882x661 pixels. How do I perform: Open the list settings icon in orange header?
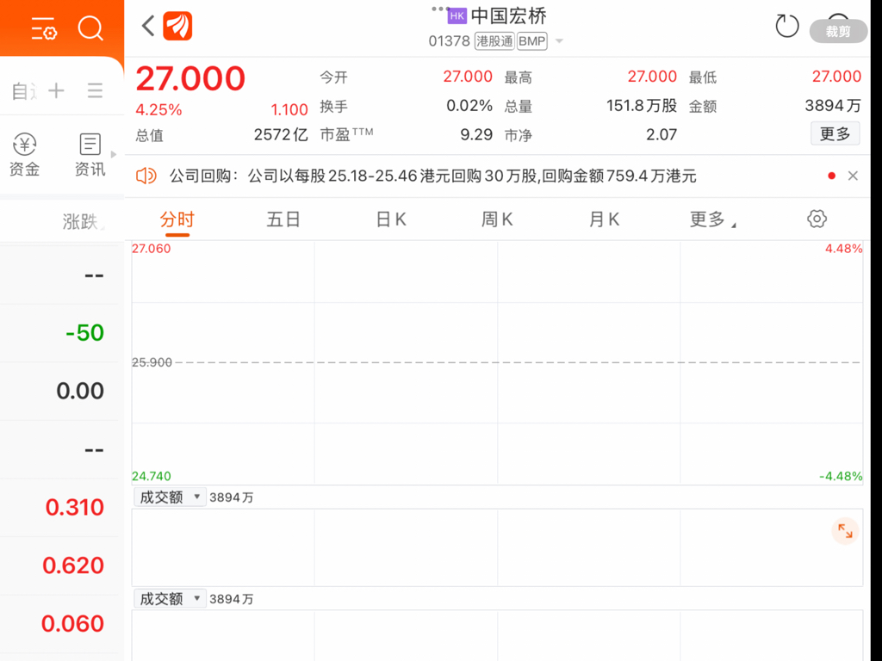coord(44,28)
